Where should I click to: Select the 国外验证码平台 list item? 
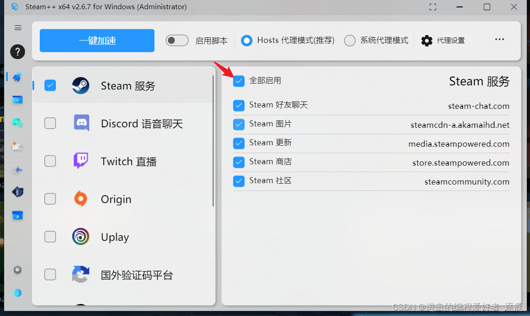tap(123, 274)
